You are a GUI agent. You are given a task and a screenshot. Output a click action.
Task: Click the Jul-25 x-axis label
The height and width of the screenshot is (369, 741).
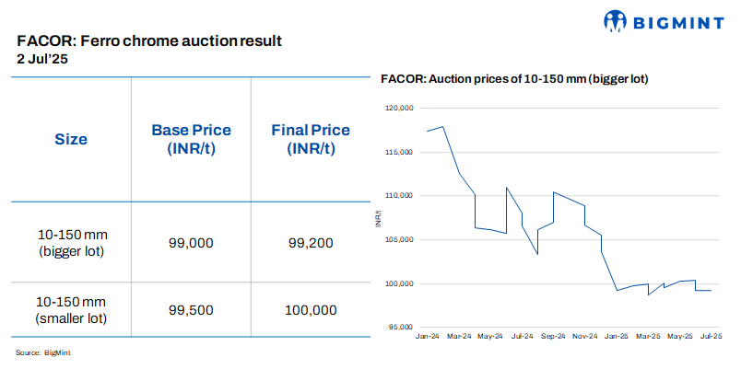pos(712,337)
